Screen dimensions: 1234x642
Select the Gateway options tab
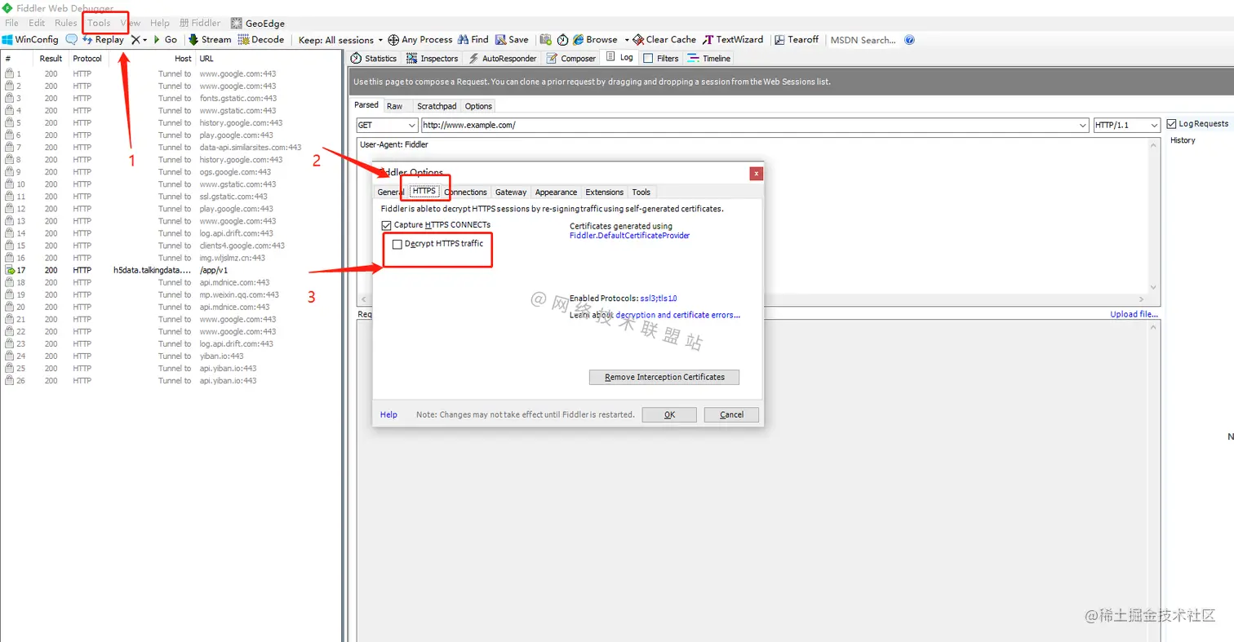pos(511,193)
